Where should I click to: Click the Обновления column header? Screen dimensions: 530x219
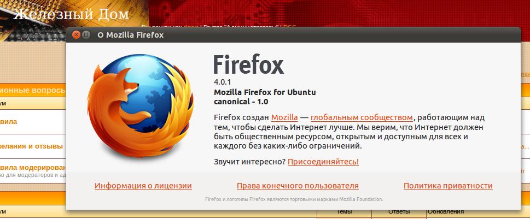click(x=445, y=212)
